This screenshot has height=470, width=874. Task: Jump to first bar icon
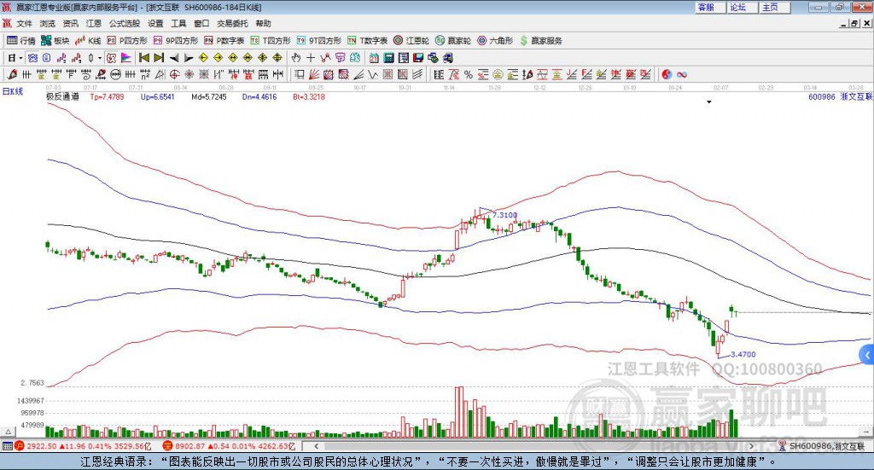click(x=143, y=58)
